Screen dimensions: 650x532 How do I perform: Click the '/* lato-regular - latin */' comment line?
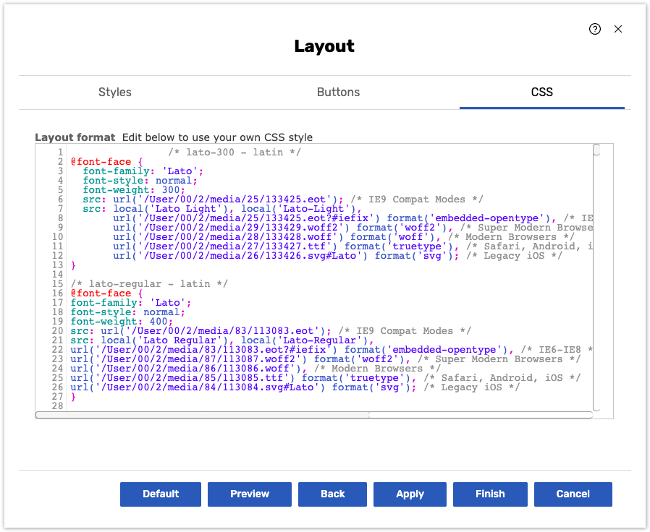pyautogui.click(x=149, y=284)
